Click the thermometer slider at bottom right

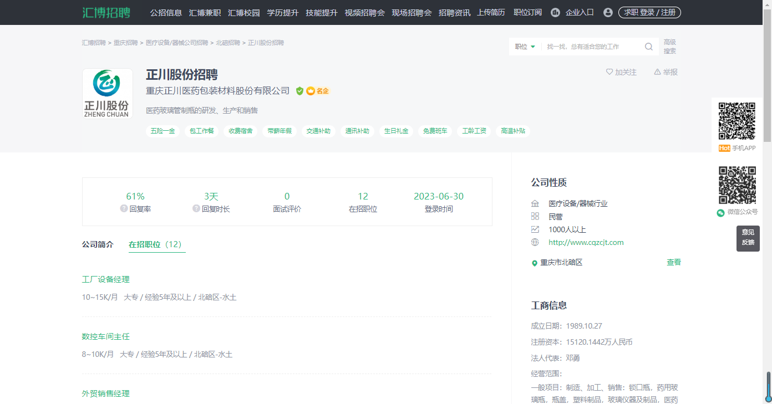point(768,386)
